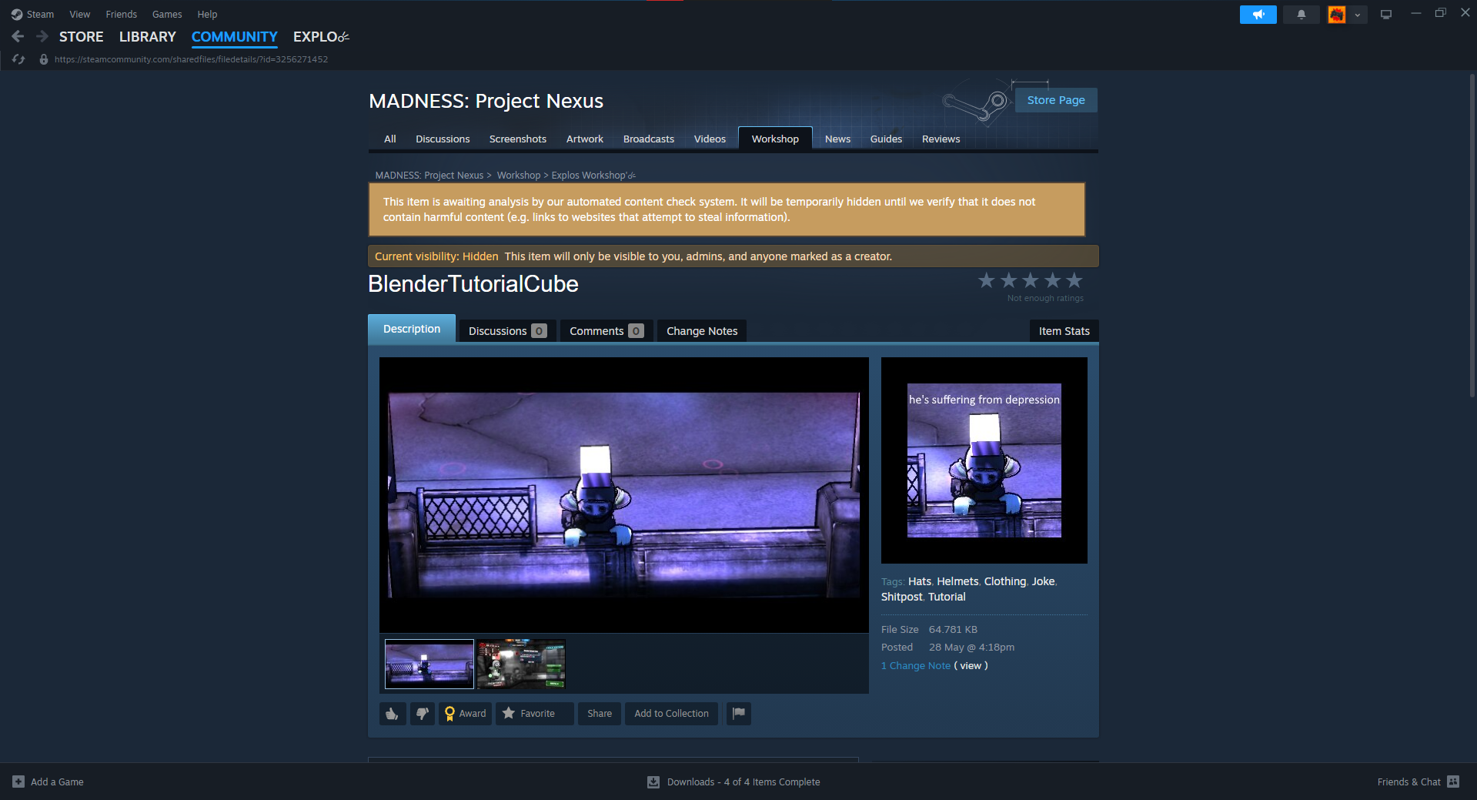Select the Workshop tab

(775, 139)
